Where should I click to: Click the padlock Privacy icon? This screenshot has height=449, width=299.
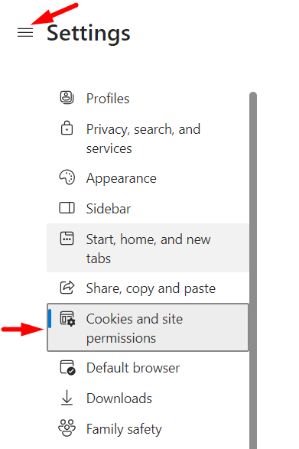pyautogui.click(x=67, y=128)
